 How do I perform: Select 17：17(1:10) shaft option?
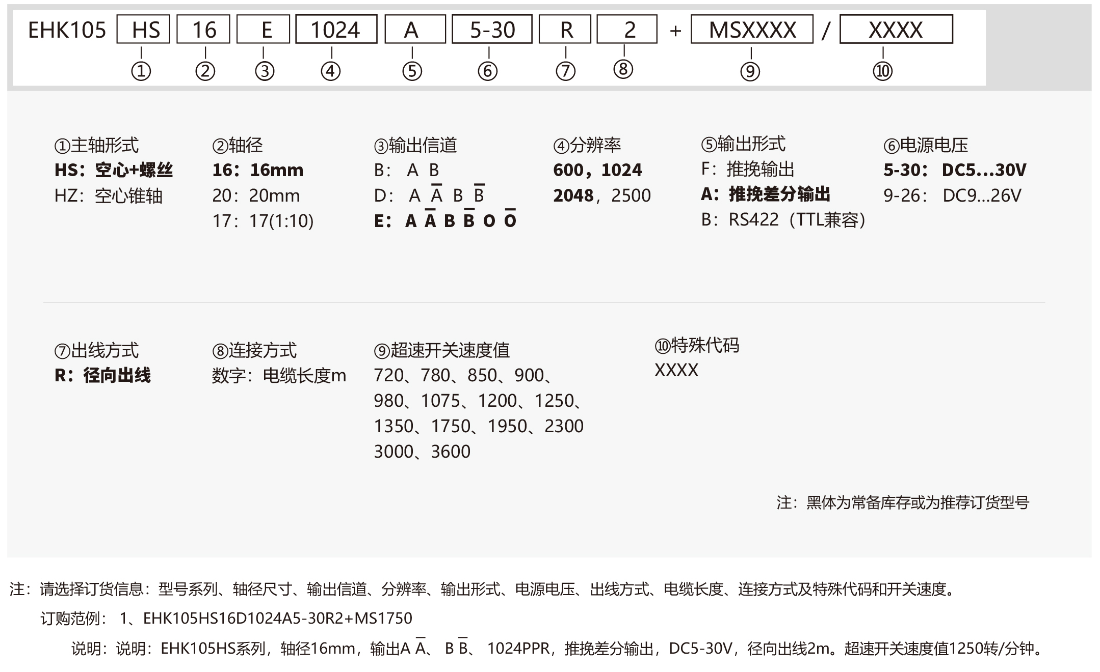point(263,221)
